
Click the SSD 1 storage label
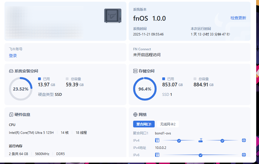coord(167,94)
